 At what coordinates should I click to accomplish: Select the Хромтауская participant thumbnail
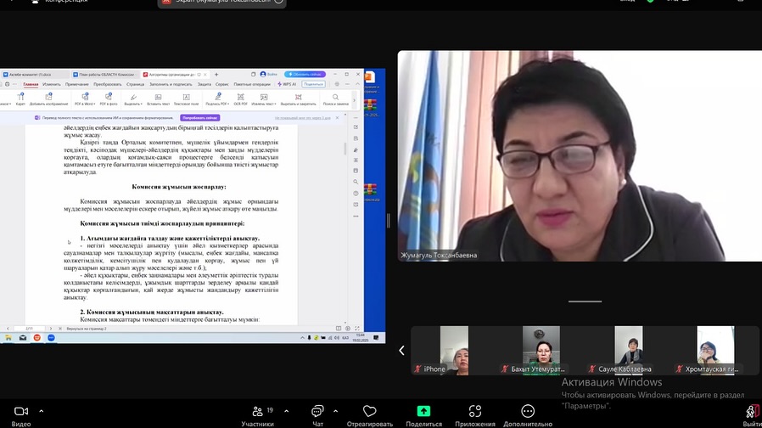[715, 350]
